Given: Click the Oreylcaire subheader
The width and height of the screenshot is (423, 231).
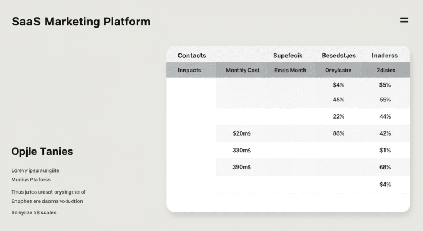Looking at the screenshot, I should [338, 71].
